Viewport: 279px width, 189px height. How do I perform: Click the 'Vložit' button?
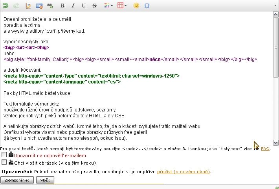point(45,180)
